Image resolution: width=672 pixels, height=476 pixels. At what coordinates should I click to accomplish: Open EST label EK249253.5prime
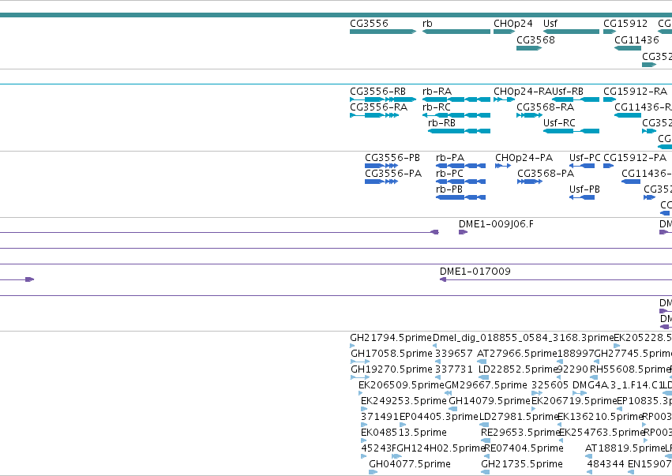[404, 401]
